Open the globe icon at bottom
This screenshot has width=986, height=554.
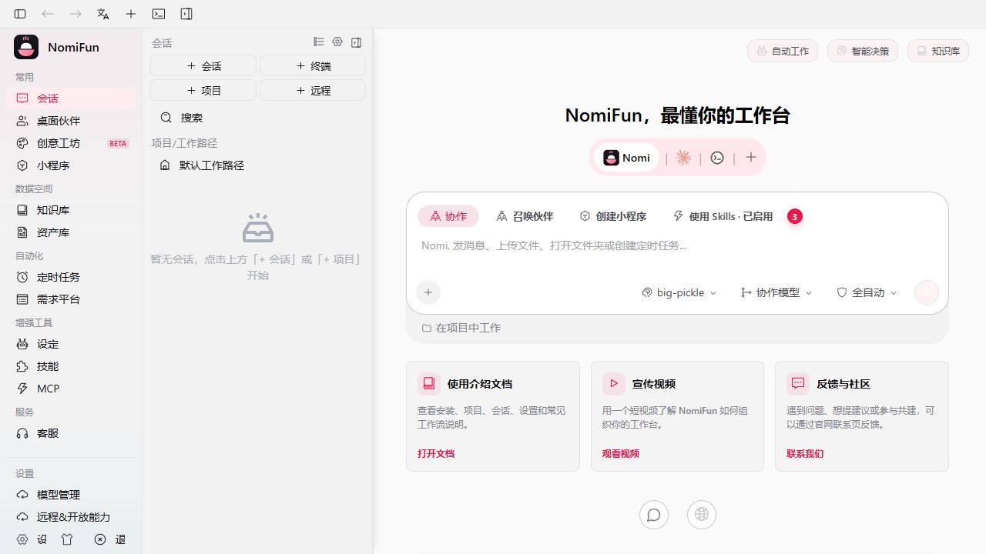[x=702, y=515]
